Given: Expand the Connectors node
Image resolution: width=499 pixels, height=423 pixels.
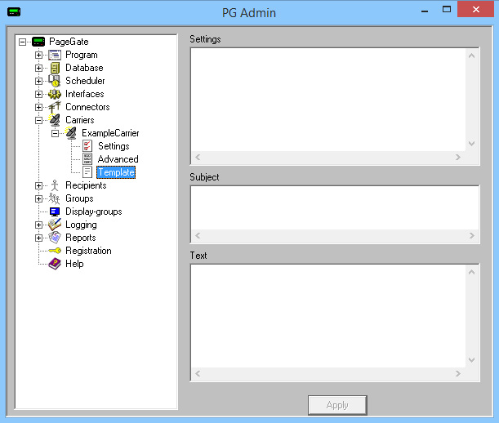Looking at the screenshot, I should (38, 107).
